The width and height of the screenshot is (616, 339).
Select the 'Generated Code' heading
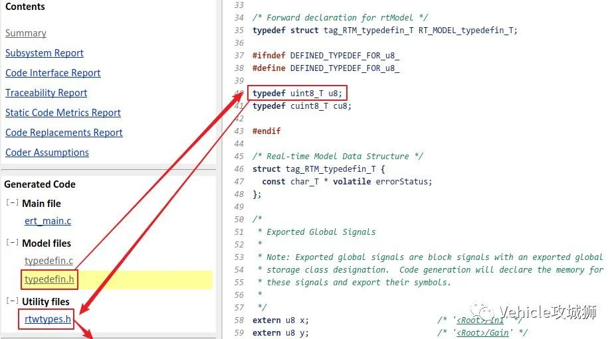40,184
